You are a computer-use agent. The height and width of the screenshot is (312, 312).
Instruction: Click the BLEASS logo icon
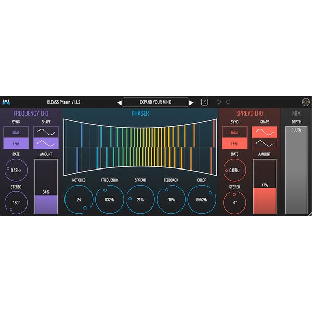point(7,102)
